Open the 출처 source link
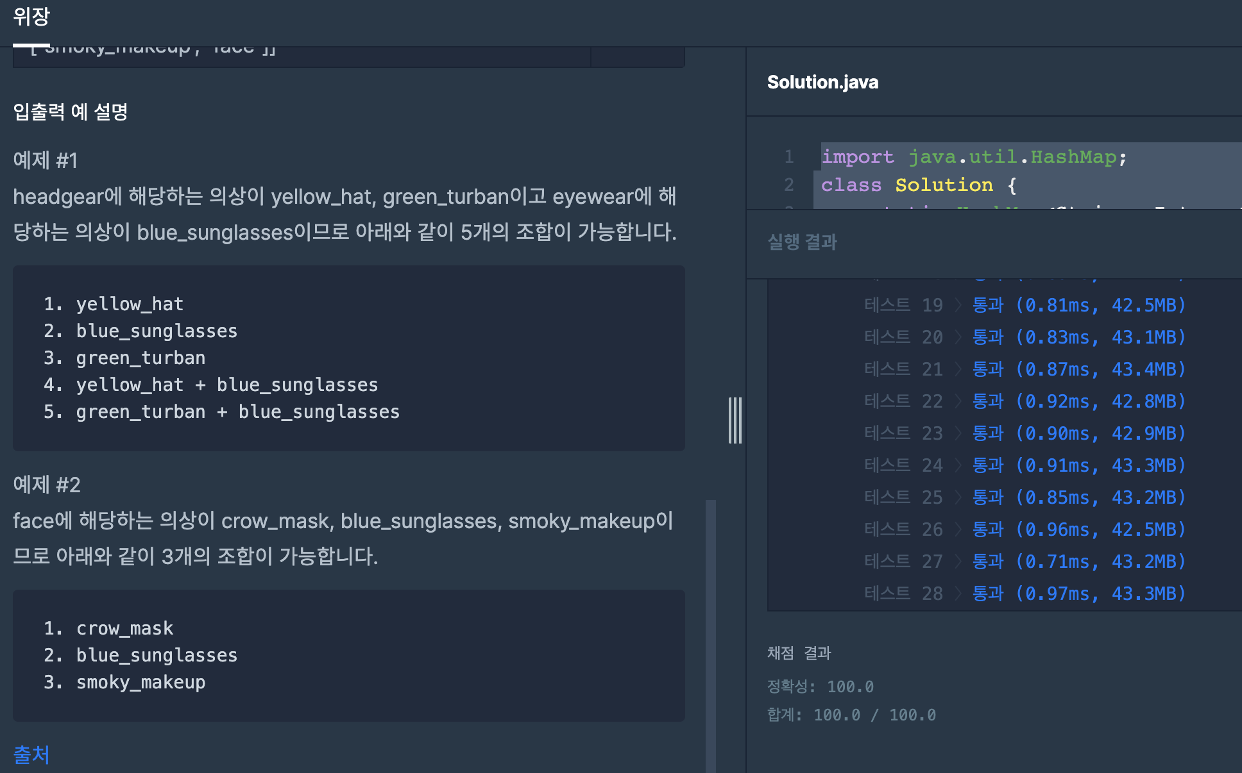 tap(31, 754)
